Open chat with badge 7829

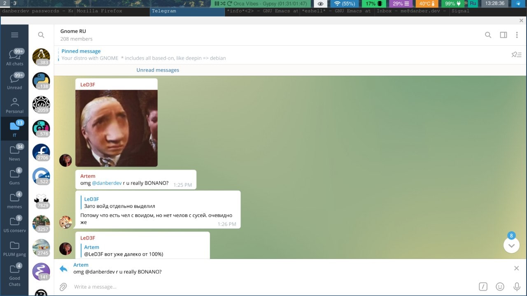click(x=41, y=200)
